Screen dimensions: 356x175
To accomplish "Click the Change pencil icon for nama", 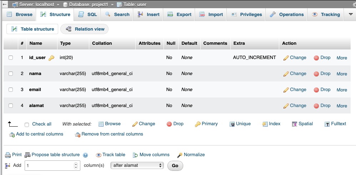I will (286, 74).
